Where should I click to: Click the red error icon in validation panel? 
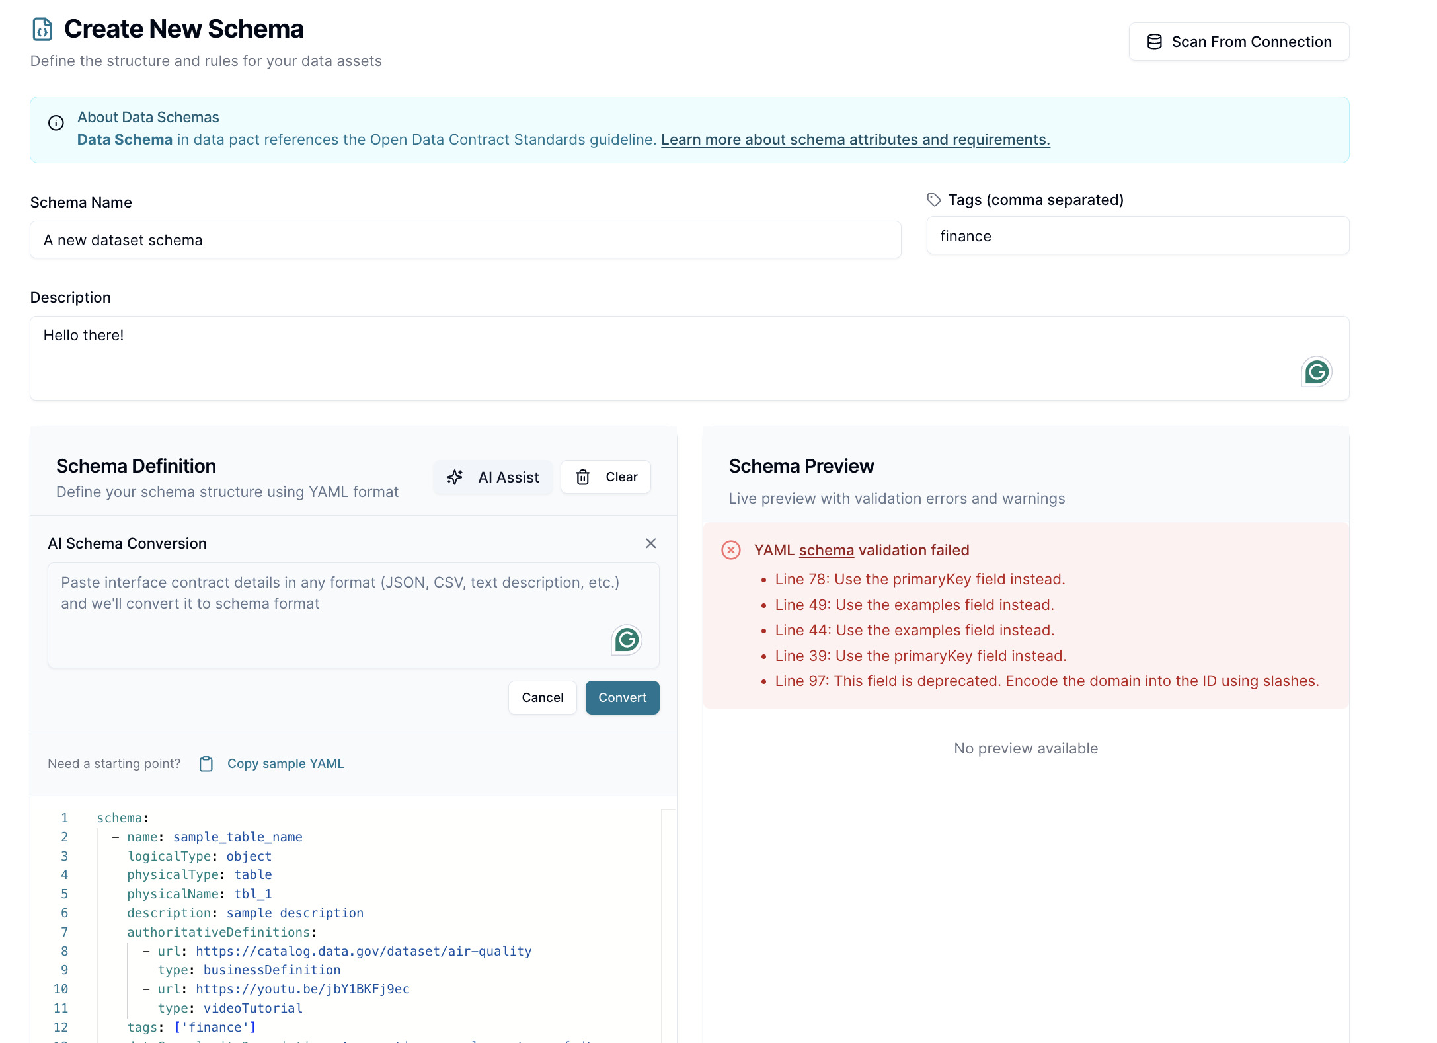[730, 550]
